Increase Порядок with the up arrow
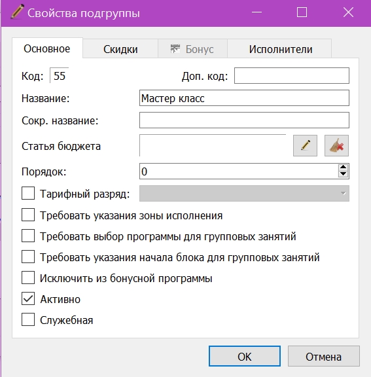Viewport: 371px width, 377px height. coord(343,168)
